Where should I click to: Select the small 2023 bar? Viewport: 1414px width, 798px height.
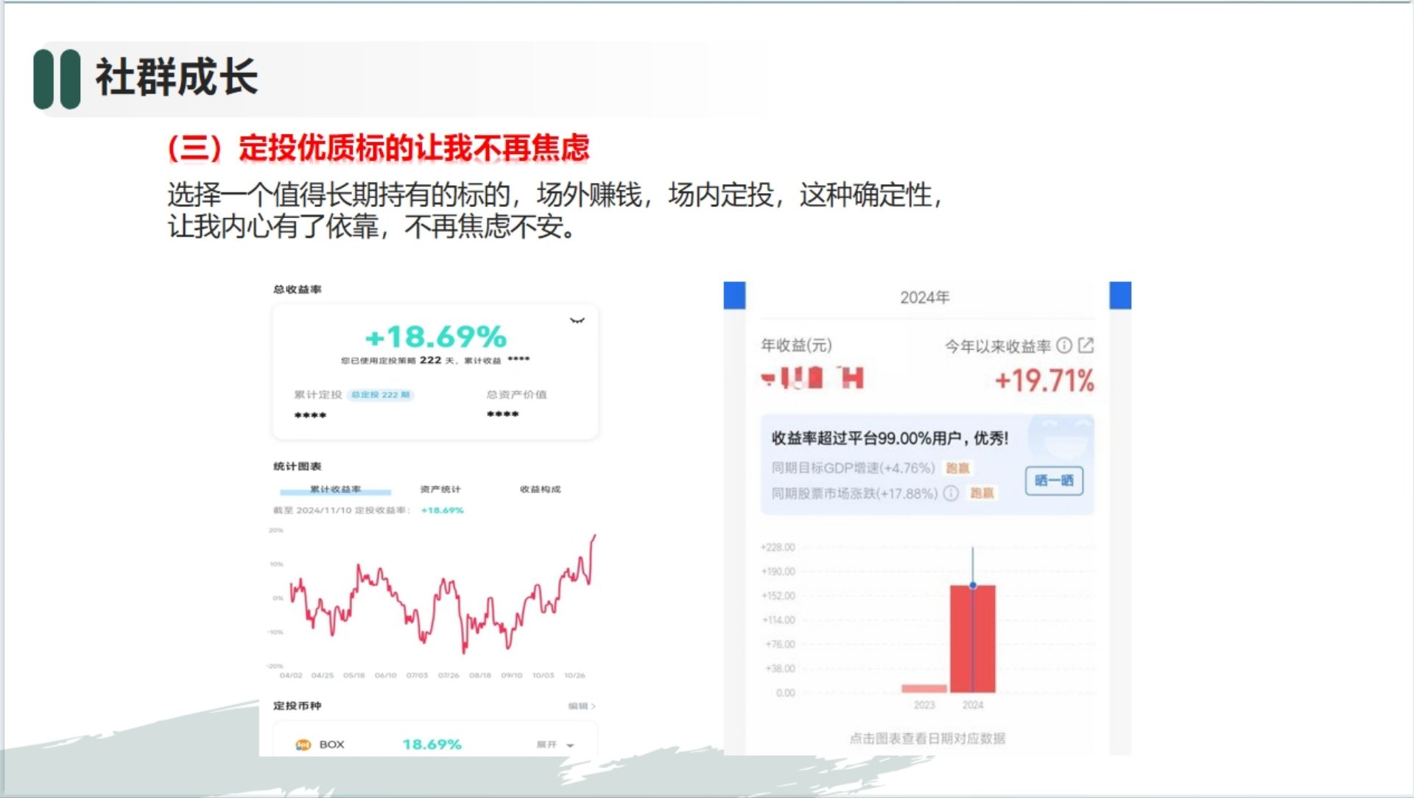(x=924, y=688)
